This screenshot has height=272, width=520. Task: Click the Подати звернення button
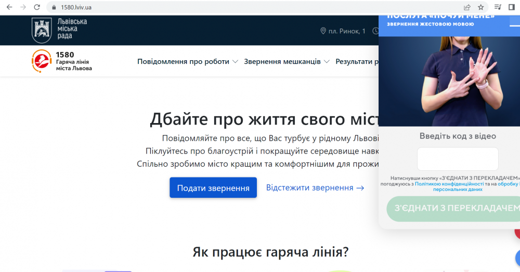213,187
